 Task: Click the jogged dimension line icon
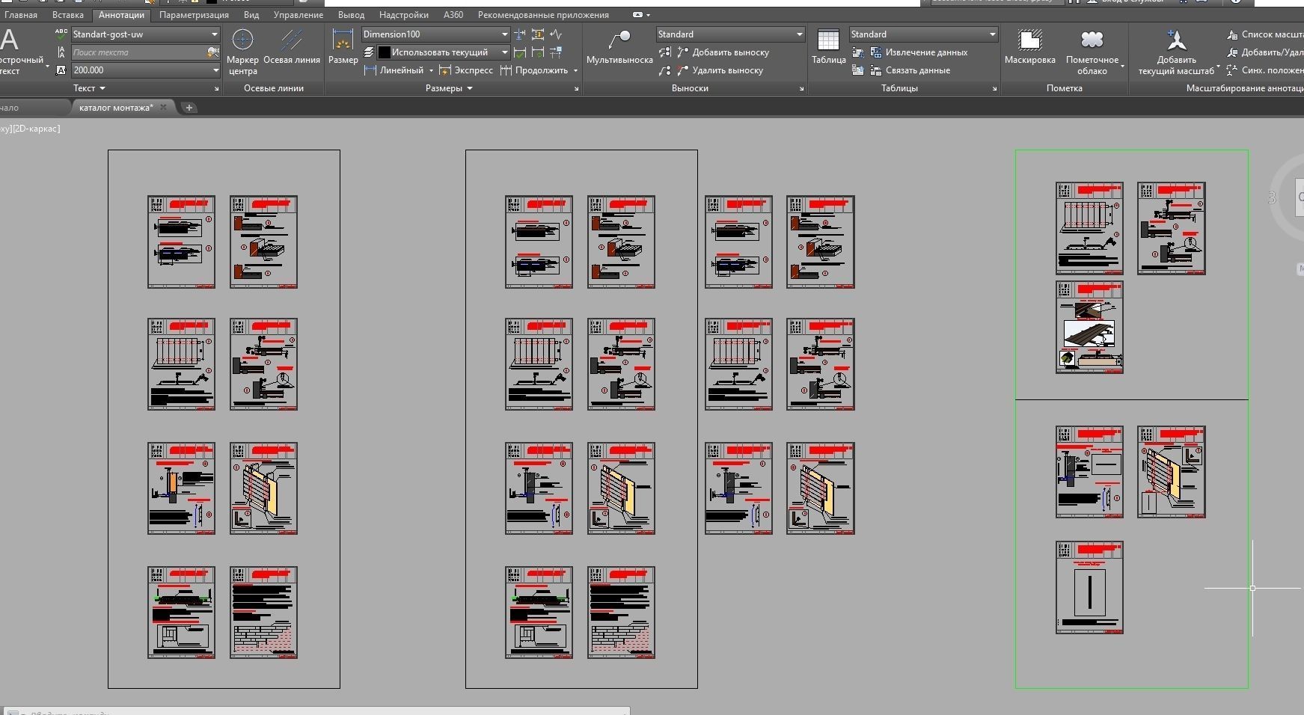pyautogui.click(x=556, y=34)
